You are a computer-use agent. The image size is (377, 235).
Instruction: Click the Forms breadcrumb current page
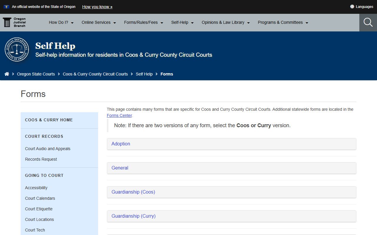coord(167,74)
